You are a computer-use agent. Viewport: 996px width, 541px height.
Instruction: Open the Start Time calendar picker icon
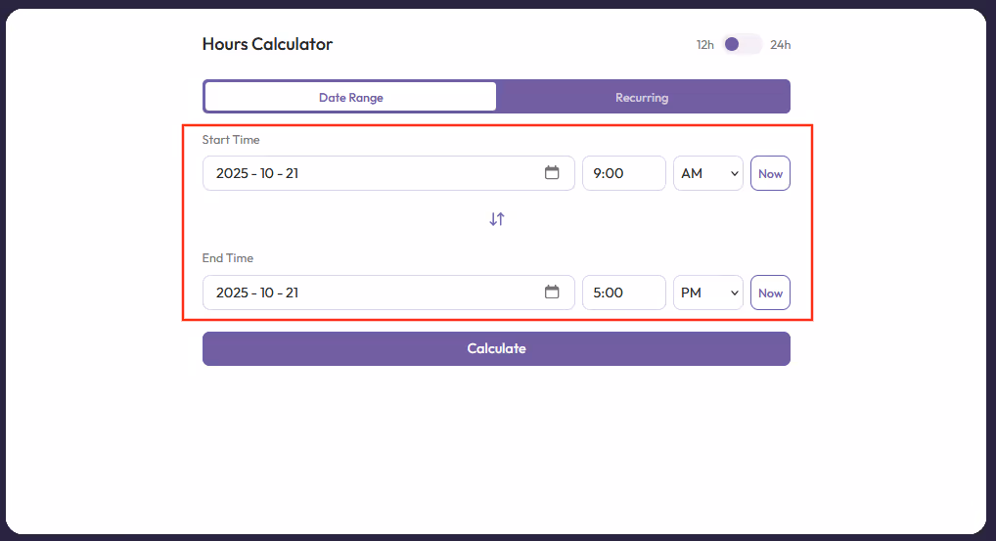pos(552,173)
